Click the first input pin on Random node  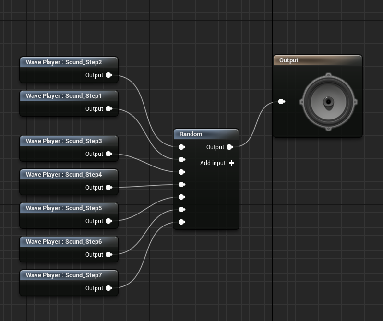pos(181,147)
